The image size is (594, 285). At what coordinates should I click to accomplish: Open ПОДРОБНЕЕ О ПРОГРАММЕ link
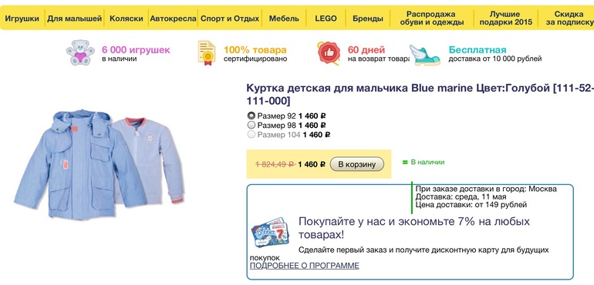[x=305, y=266]
